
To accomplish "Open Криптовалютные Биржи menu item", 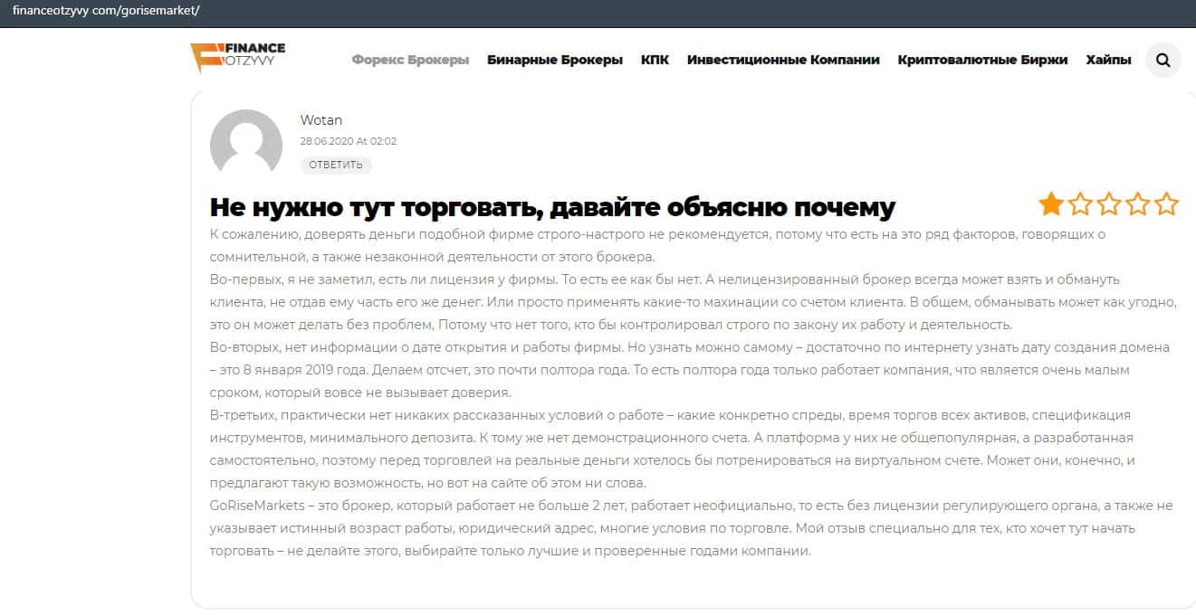I will [982, 60].
